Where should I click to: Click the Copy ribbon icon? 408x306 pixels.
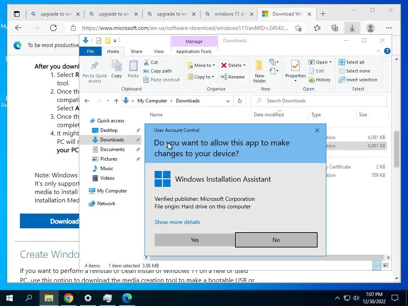[x=116, y=69]
